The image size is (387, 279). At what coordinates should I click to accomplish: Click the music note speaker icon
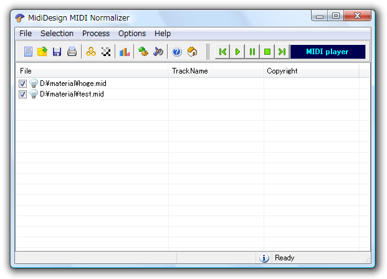coord(158,52)
